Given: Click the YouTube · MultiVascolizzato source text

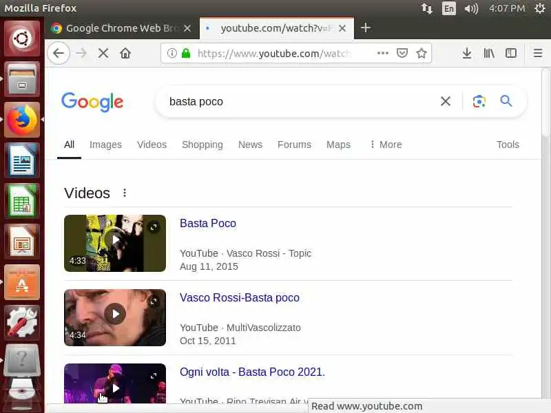Looking at the screenshot, I should [x=240, y=328].
